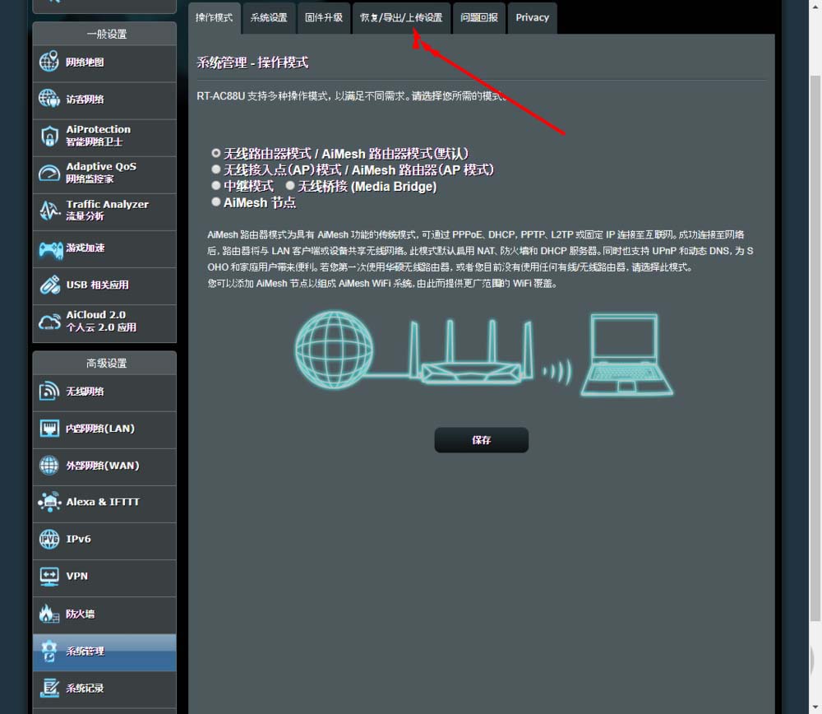Switch to the 恢复/导出/上传设置 tab

(401, 18)
